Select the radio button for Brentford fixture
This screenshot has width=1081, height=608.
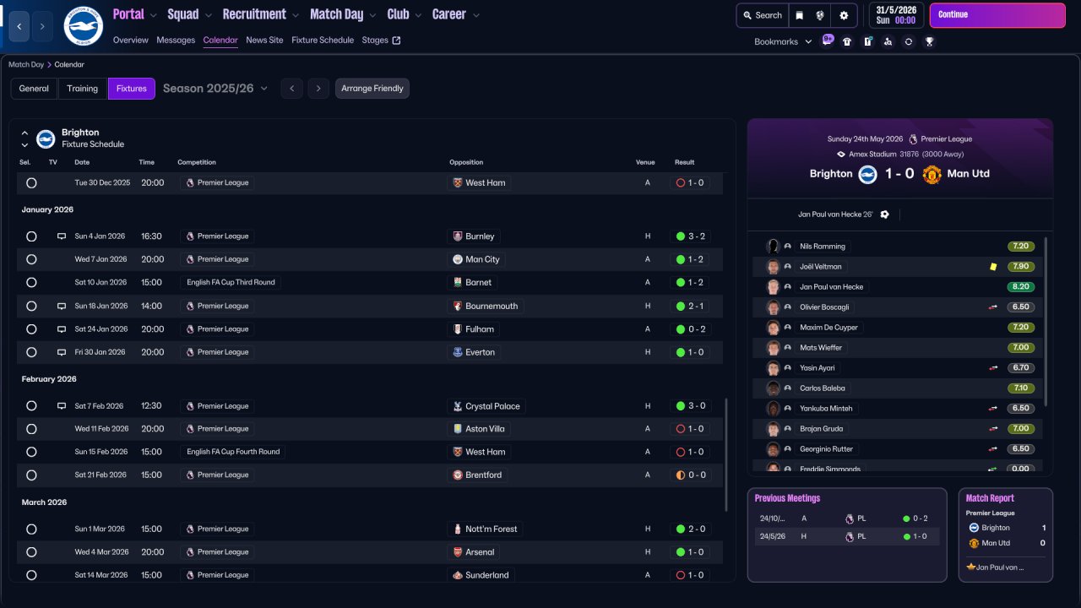(31, 475)
